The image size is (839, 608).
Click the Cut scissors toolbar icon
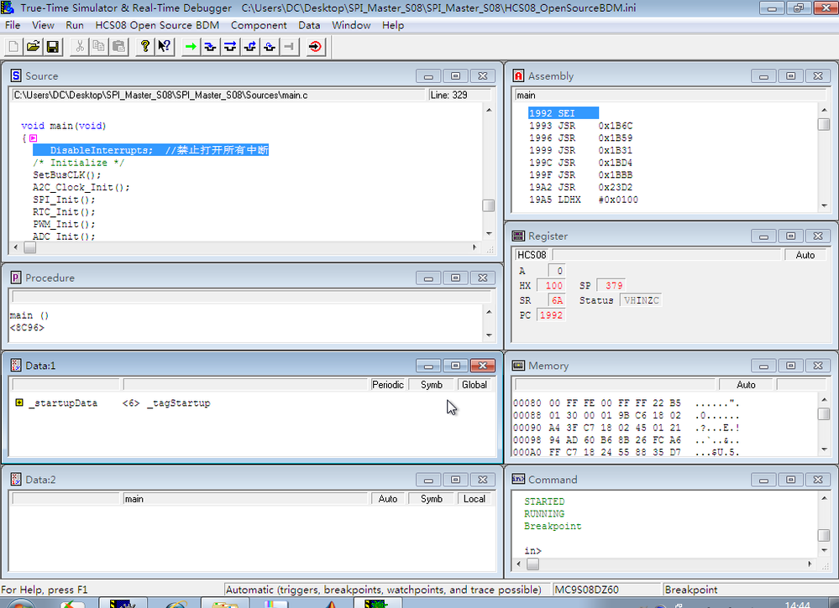click(x=80, y=47)
